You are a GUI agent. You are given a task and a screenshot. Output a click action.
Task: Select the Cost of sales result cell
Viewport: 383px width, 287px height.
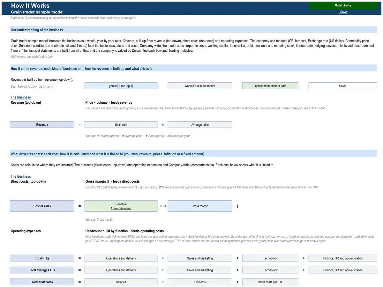42,206
